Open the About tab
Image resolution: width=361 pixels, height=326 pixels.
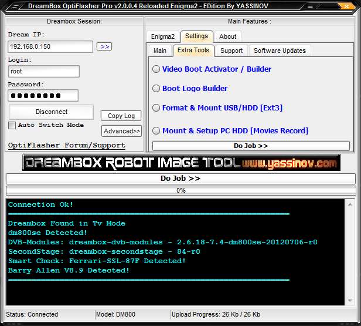[x=227, y=36]
